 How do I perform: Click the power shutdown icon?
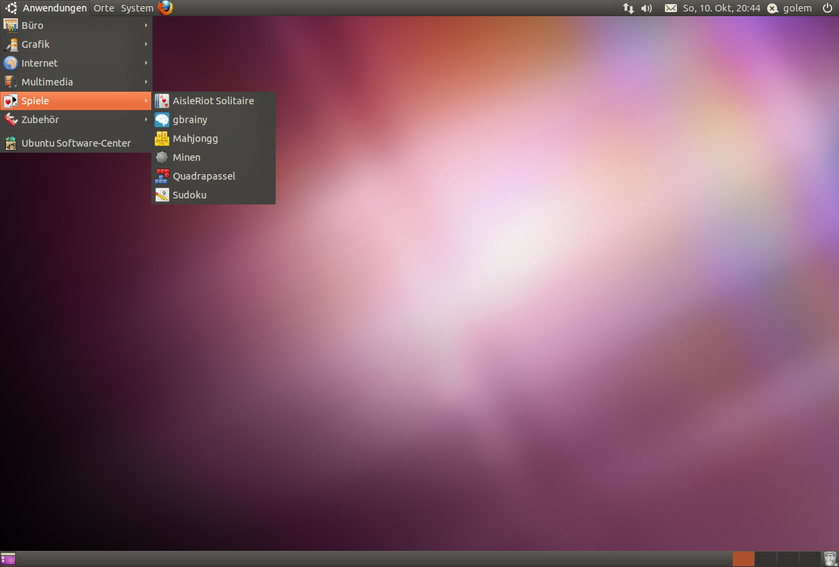[x=827, y=8]
